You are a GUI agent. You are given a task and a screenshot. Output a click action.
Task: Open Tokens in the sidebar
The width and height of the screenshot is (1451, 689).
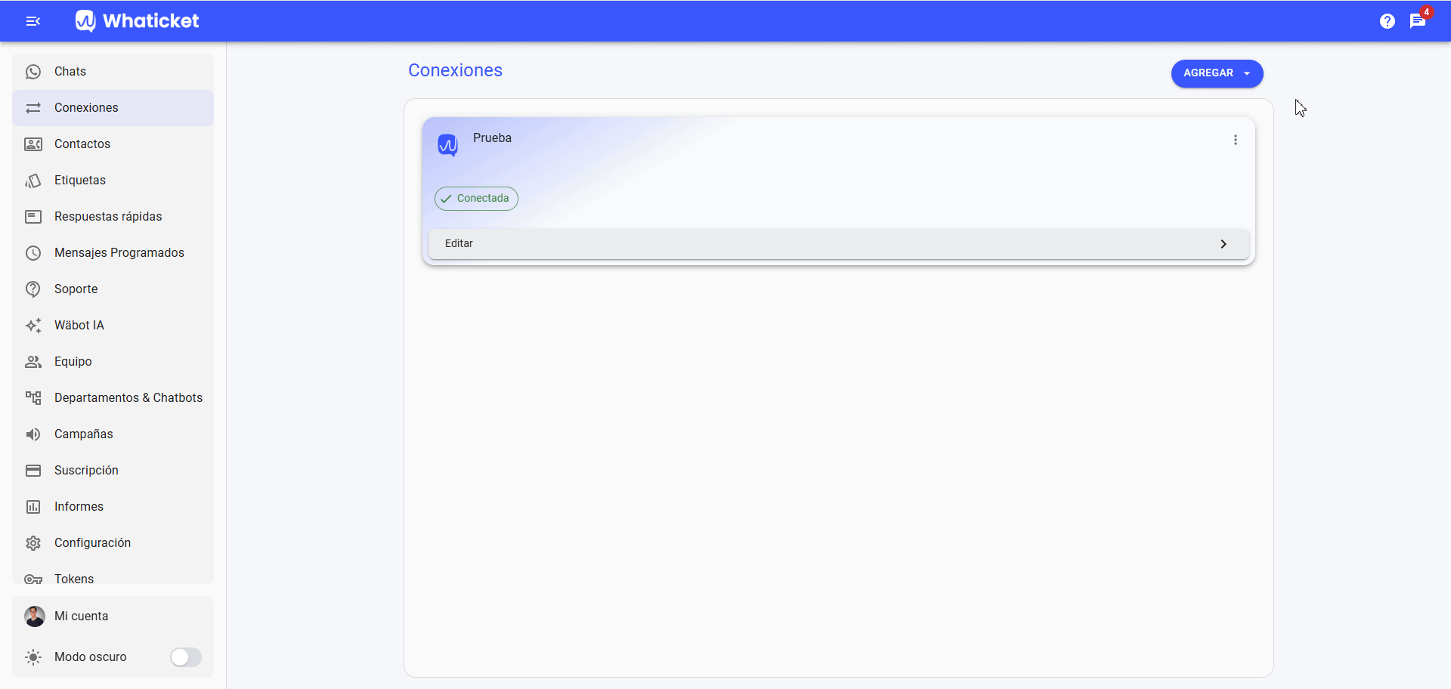click(x=113, y=578)
